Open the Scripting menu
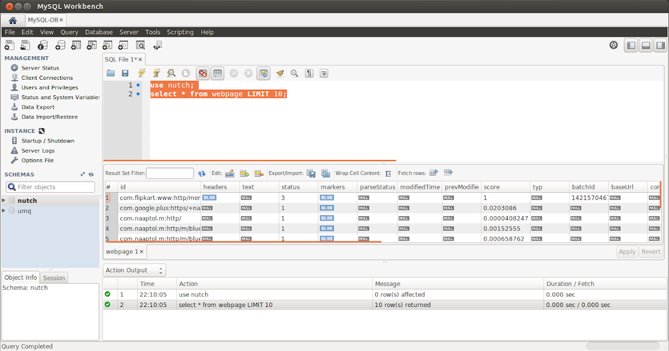This screenshot has width=669, height=351. [181, 32]
